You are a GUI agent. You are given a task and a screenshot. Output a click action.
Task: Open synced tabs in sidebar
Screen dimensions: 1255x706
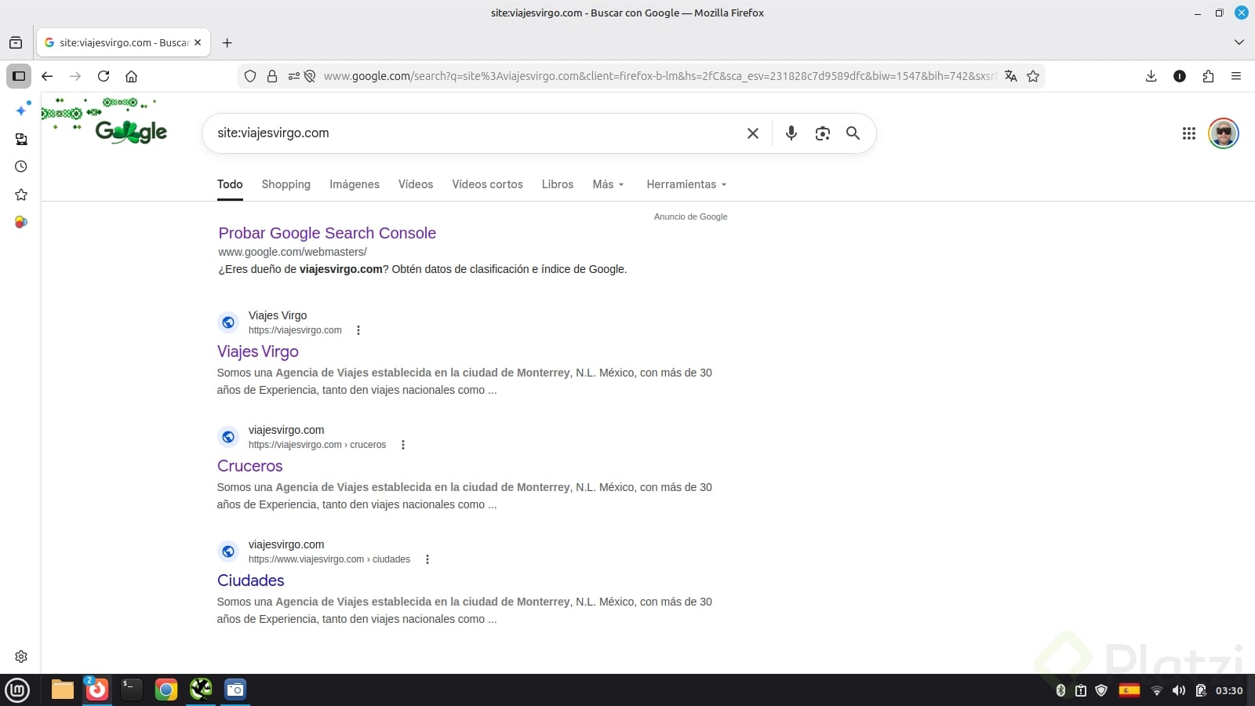point(21,139)
